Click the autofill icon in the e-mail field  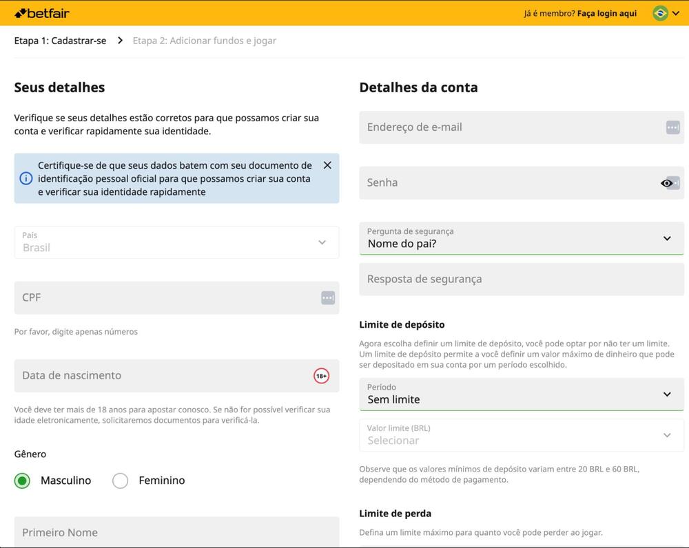coord(672,127)
